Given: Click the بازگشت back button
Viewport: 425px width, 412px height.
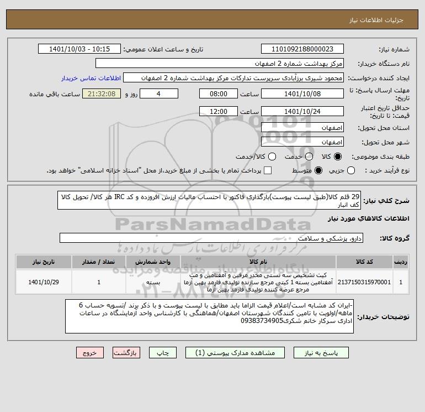Looking at the screenshot, I should (x=126, y=353).
